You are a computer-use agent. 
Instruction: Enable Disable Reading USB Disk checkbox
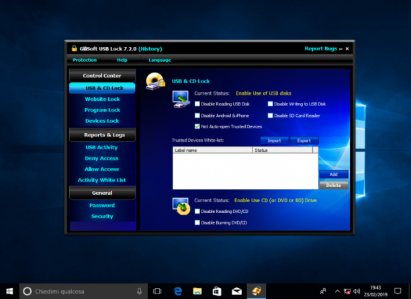click(197, 104)
